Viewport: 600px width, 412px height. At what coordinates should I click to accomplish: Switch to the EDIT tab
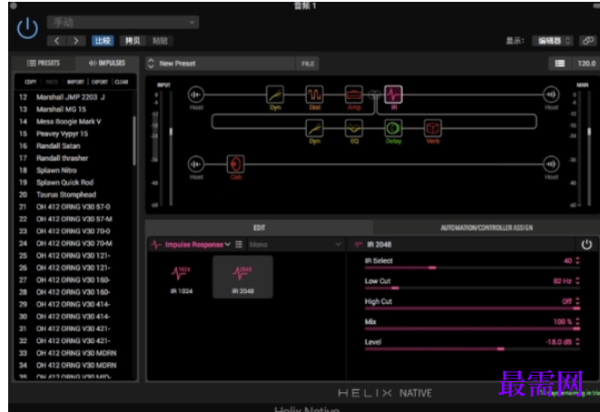pos(259,228)
